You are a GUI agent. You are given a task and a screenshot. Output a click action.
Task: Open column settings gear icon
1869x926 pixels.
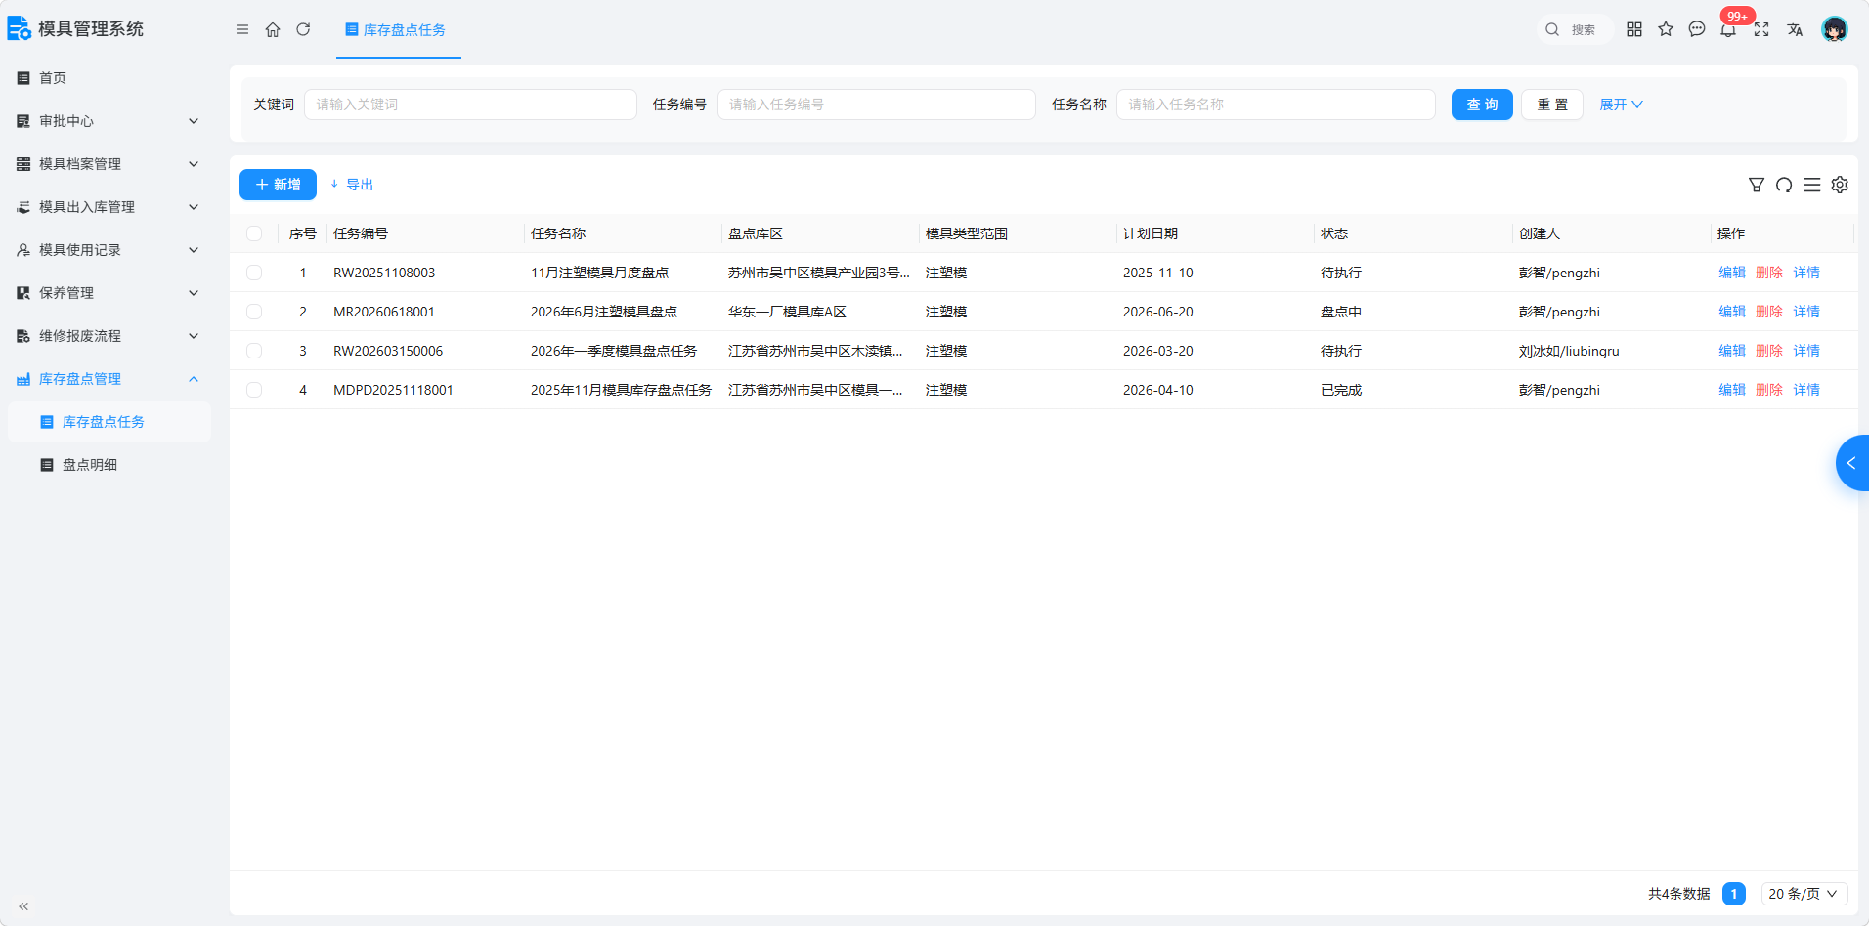point(1840,185)
